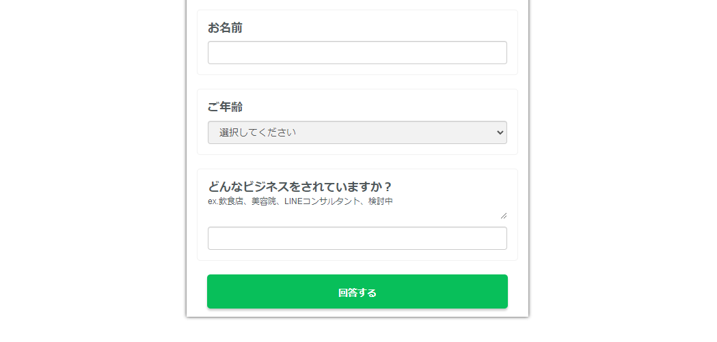Click the dropdown arrow in the age selector
Viewport: 717px width, 342px height.
click(499, 132)
